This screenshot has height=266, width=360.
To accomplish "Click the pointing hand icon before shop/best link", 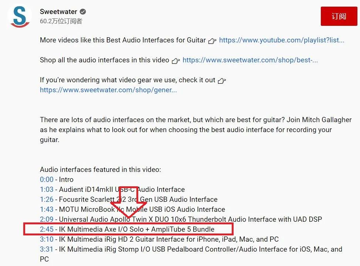I will click(x=176, y=61).
